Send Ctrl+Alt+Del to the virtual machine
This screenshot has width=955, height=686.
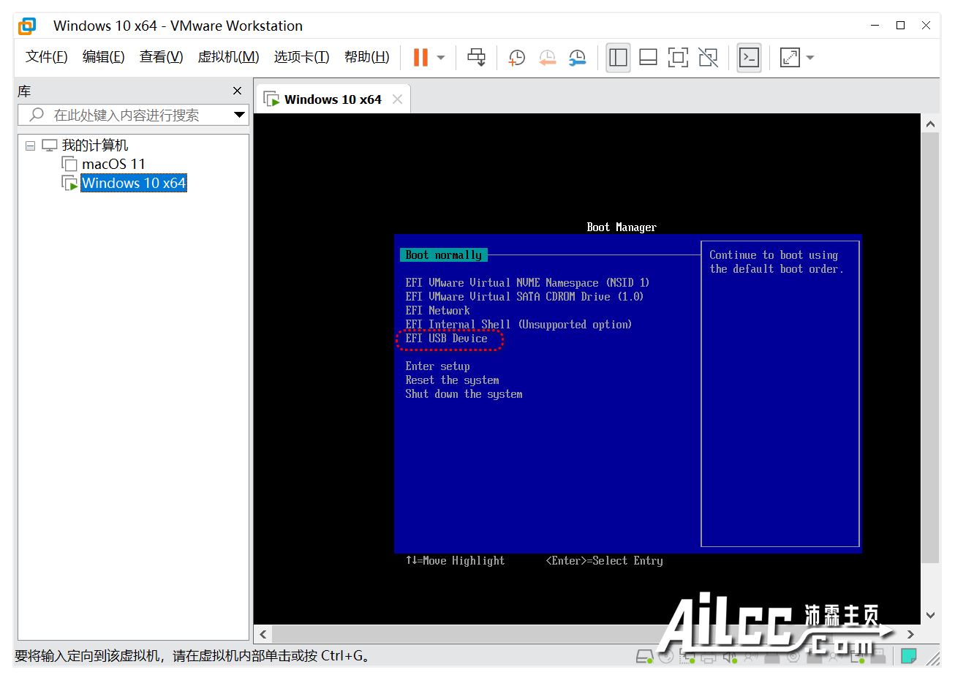tap(477, 58)
